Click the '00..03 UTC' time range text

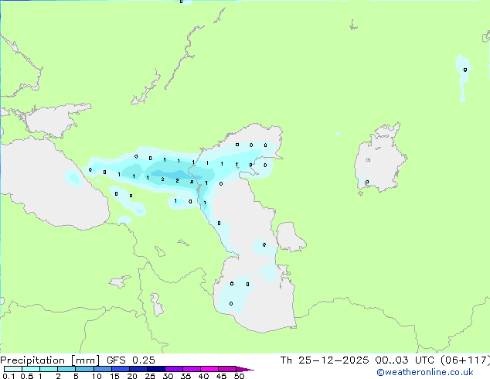point(405,360)
